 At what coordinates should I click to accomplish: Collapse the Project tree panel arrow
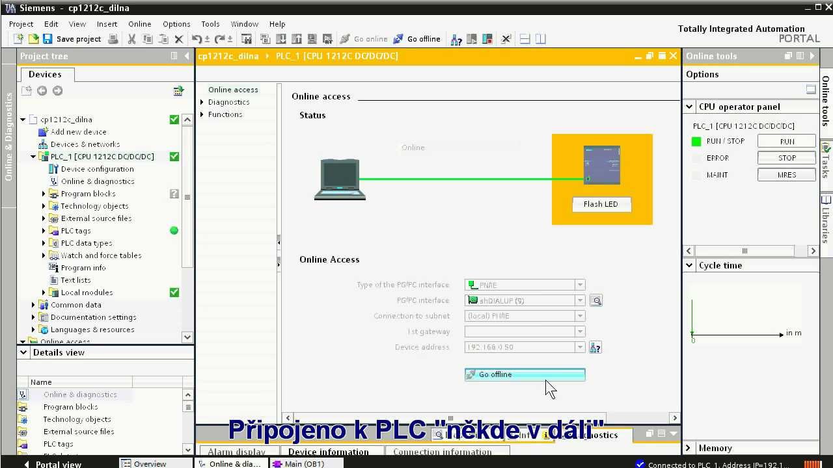[187, 56]
